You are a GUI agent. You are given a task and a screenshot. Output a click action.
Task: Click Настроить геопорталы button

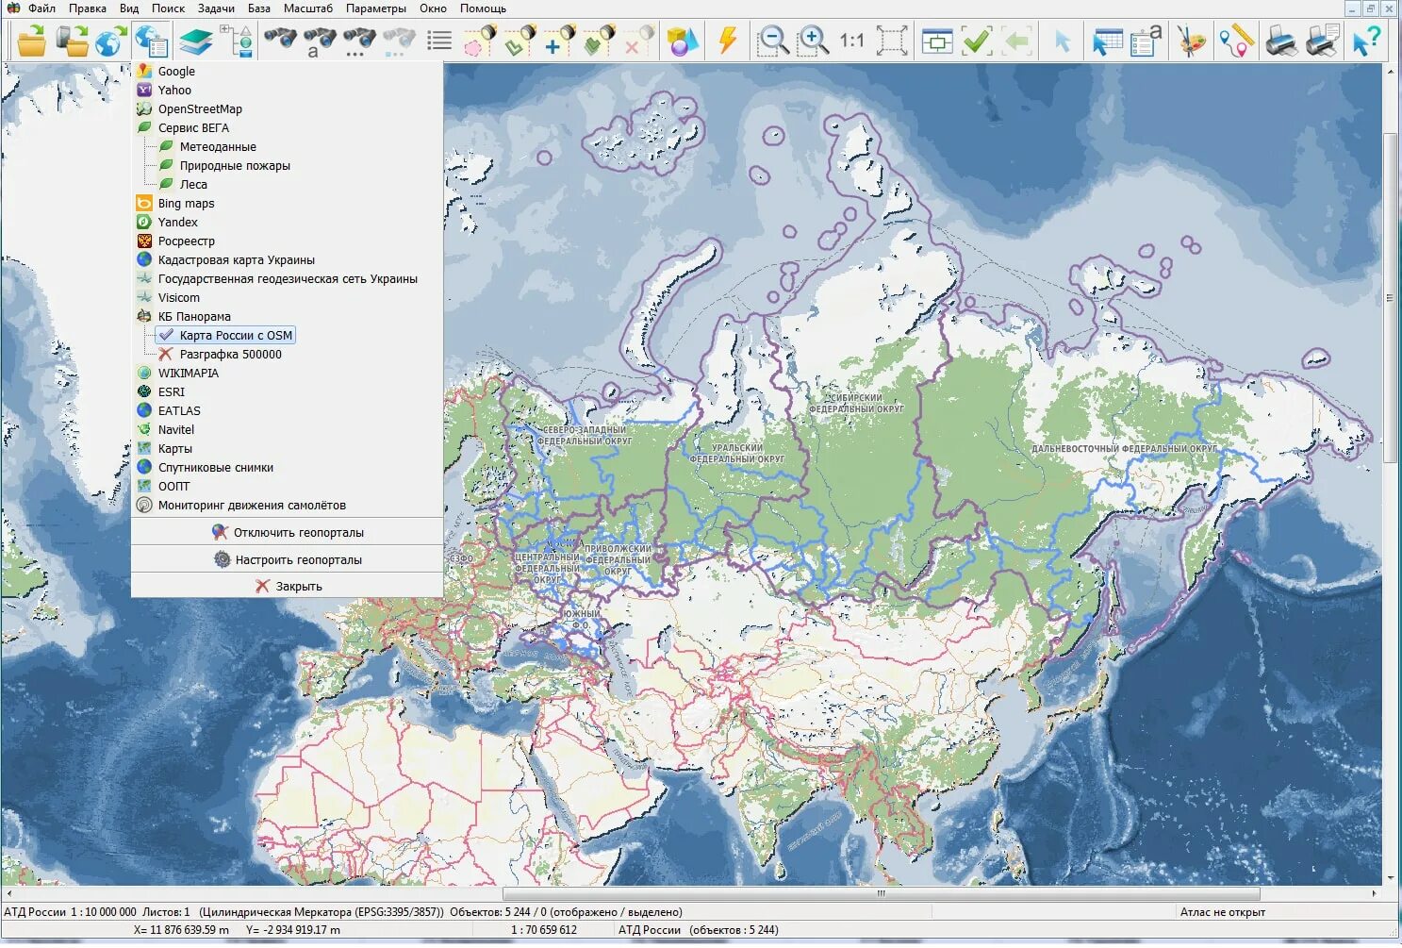click(x=288, y=559)
